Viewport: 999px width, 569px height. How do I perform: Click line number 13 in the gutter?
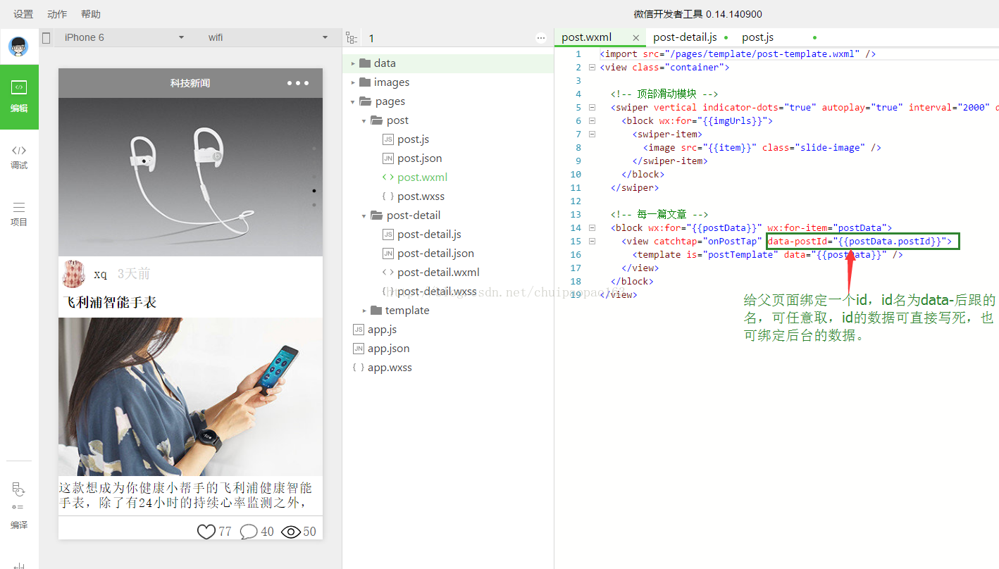pyautogui.click(x=576, y=215)
